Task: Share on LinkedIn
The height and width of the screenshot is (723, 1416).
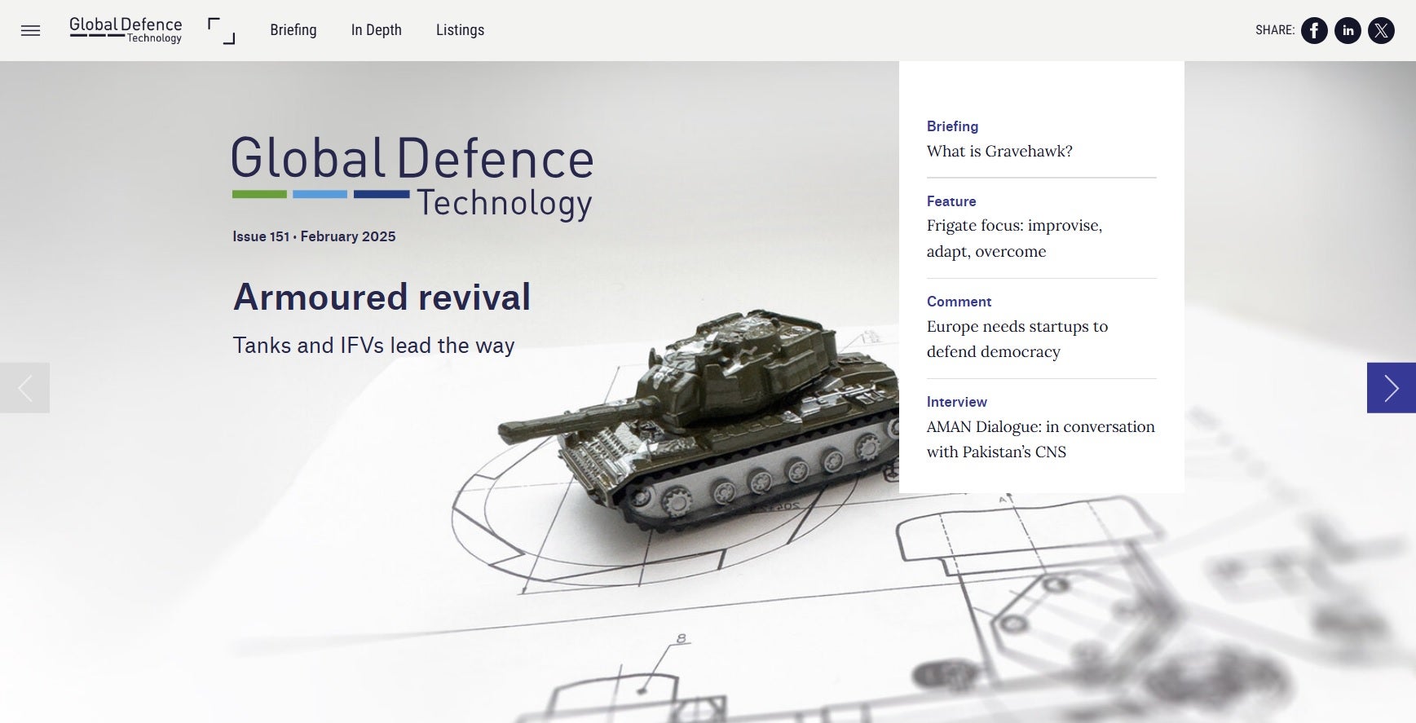Action: [1348, 31]
